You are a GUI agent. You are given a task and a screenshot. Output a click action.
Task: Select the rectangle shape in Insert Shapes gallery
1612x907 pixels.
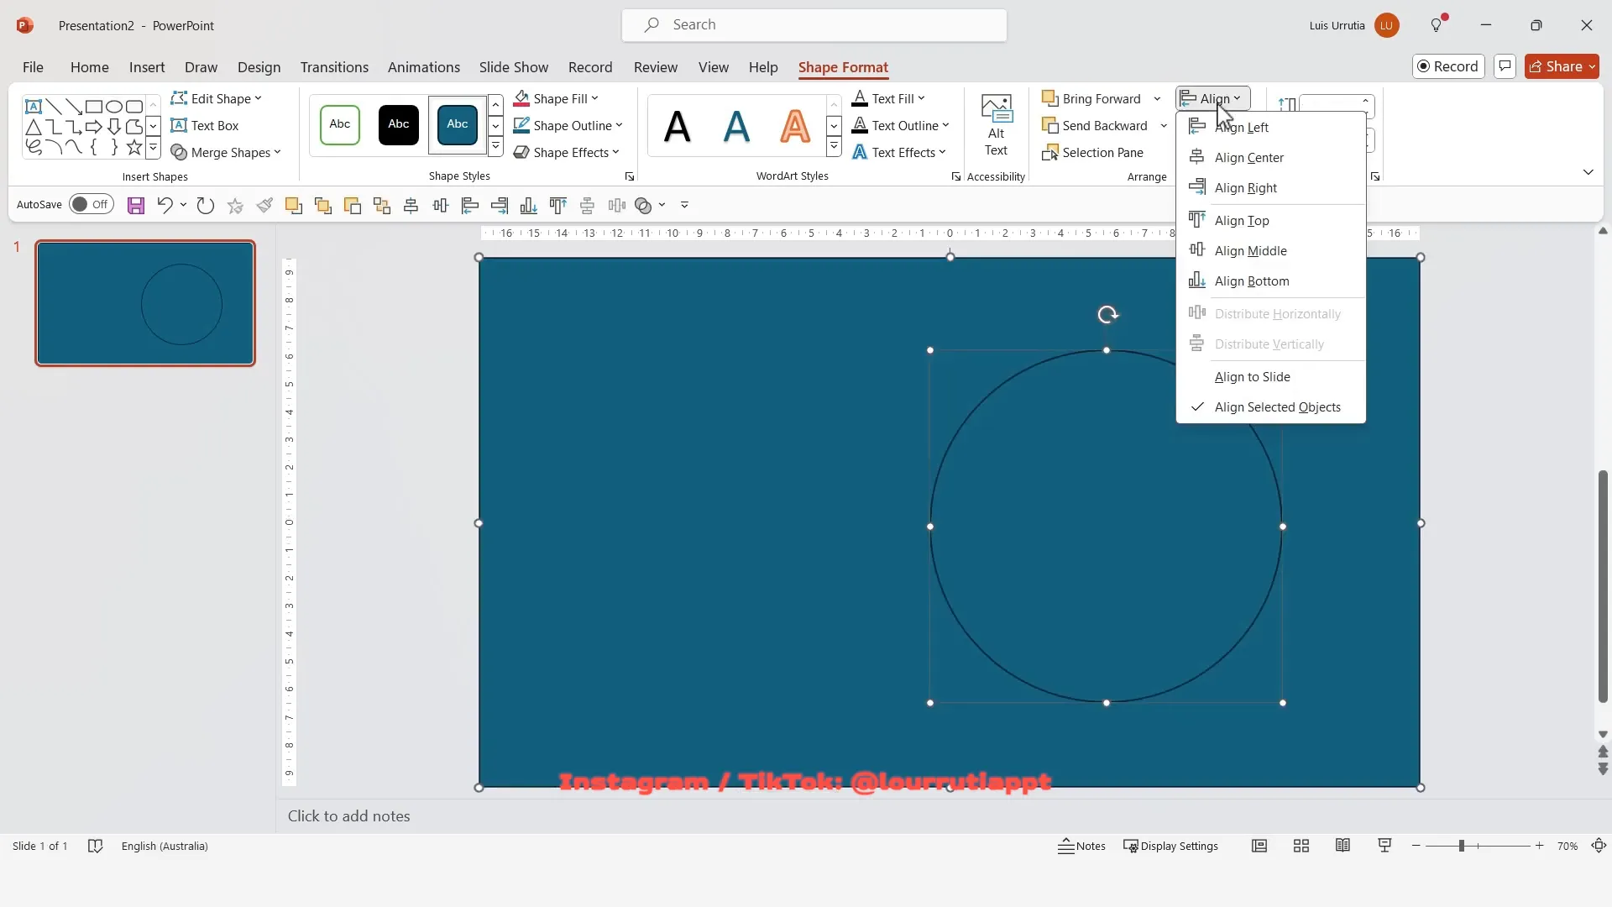pyautogui.click(x=94, y=107)
